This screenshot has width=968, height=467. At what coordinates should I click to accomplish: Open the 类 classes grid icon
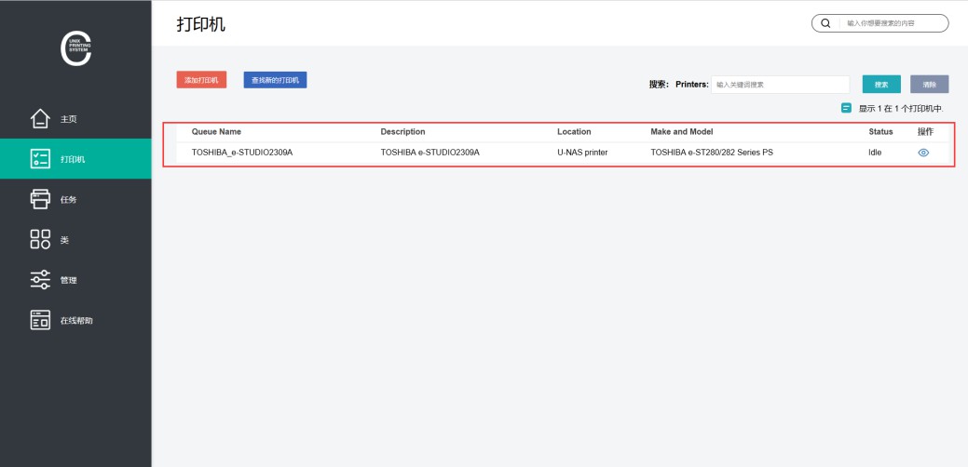[x=40, y=240]
